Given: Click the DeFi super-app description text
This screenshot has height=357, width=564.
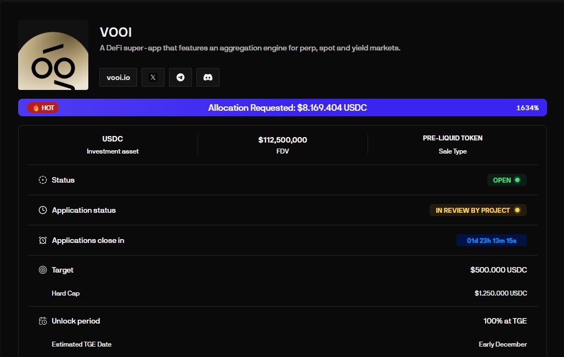Looking at the screenshot, I should pyautogui.click(x=250, y=48).
